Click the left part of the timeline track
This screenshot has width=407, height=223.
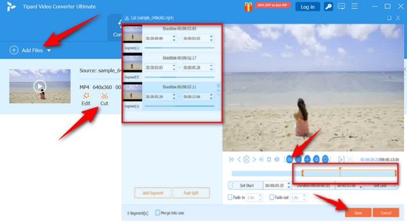pos(266,173)
